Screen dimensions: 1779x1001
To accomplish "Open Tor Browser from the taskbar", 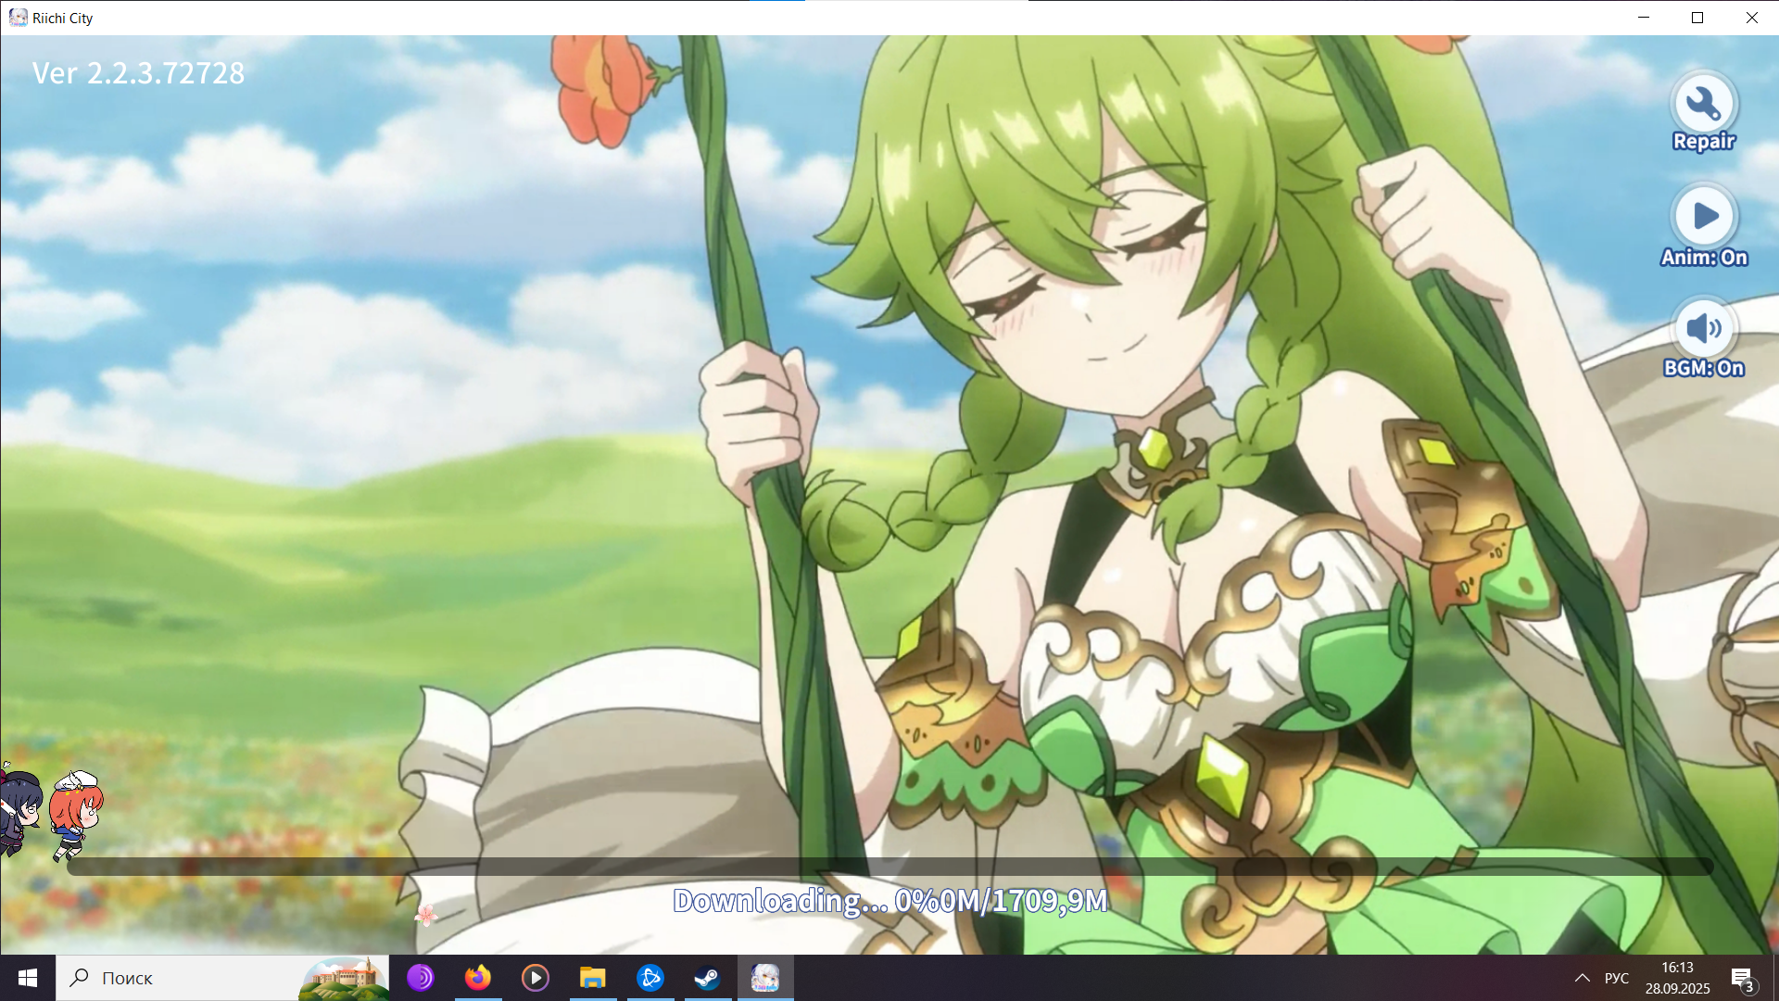I will tap(421, 978).
